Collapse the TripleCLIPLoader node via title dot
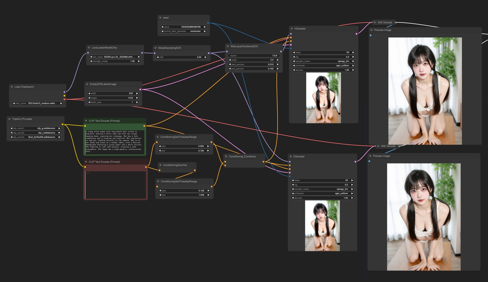Viewport: 488px width, 282px height. [9, 119]
